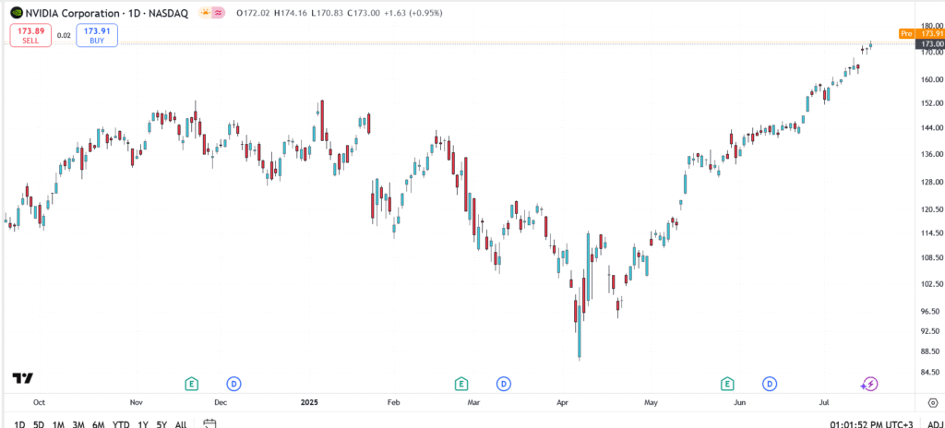Click the orange Pre 173.91 price label
This screenshot has width=945, height=428.
coord(923,33)
